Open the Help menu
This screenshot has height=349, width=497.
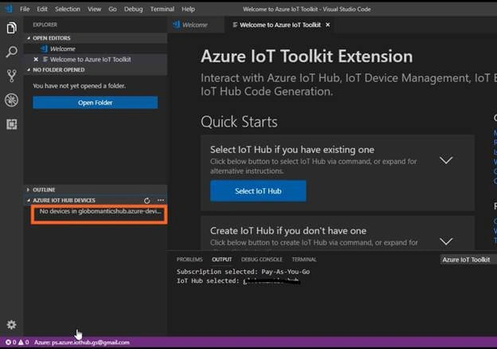[x=188, y=9]
